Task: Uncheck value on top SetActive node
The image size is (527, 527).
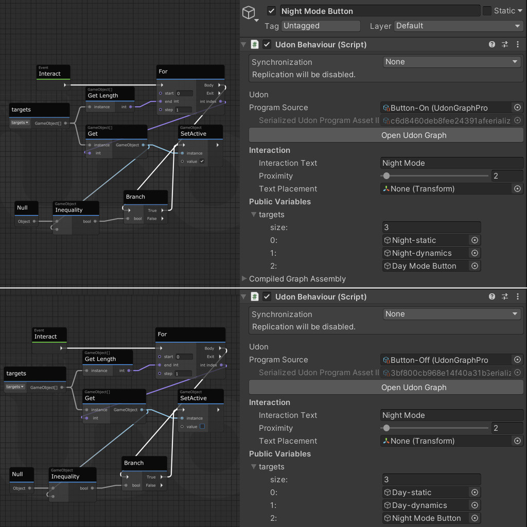Action: pyautogui.click(x=202, y=161)
